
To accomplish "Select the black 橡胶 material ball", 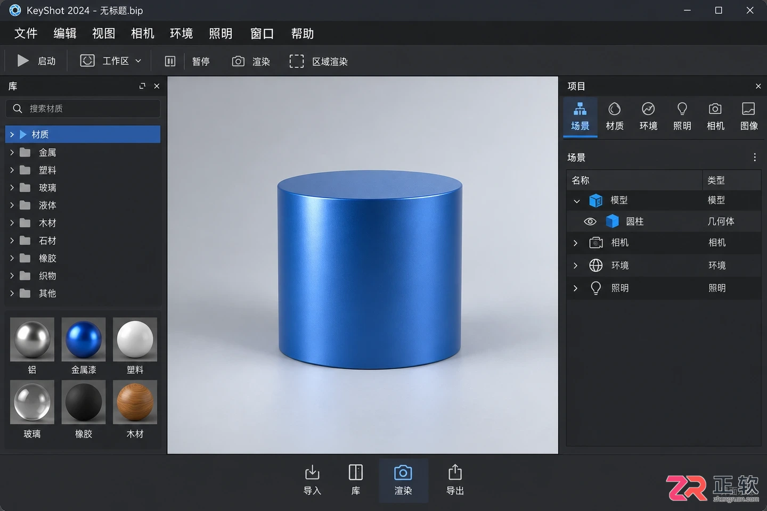I will pyautogui.click(x=84, y=402).
